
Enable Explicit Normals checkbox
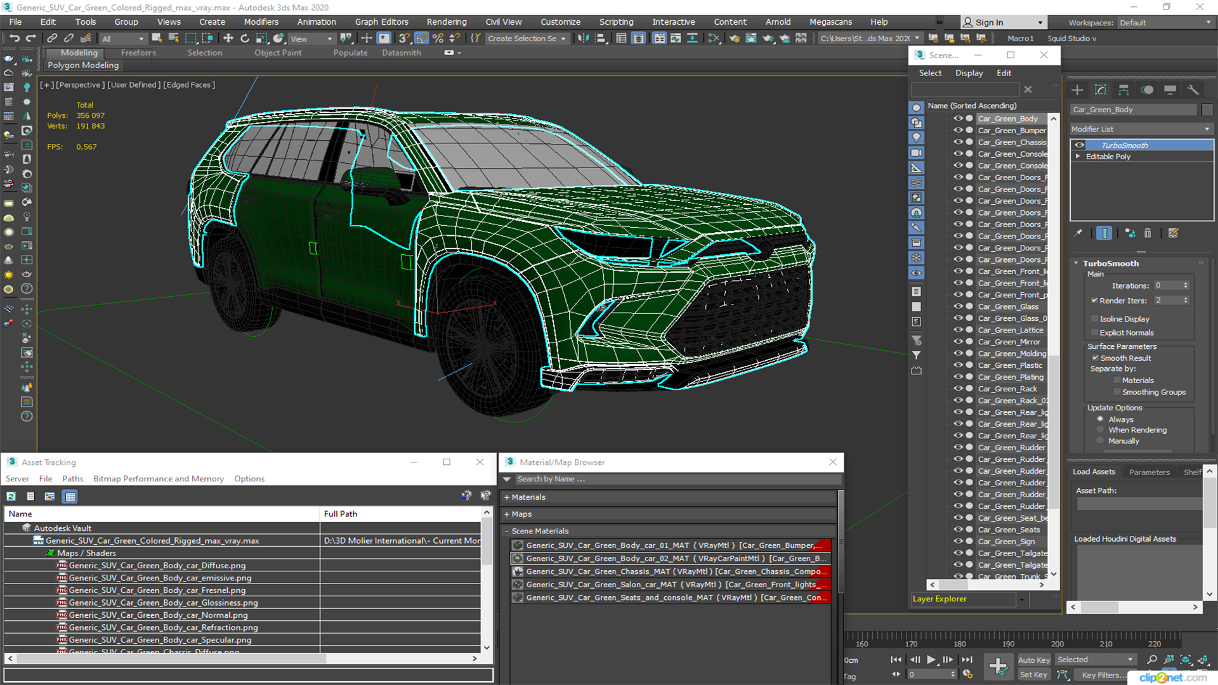[x=1094, y=333]
